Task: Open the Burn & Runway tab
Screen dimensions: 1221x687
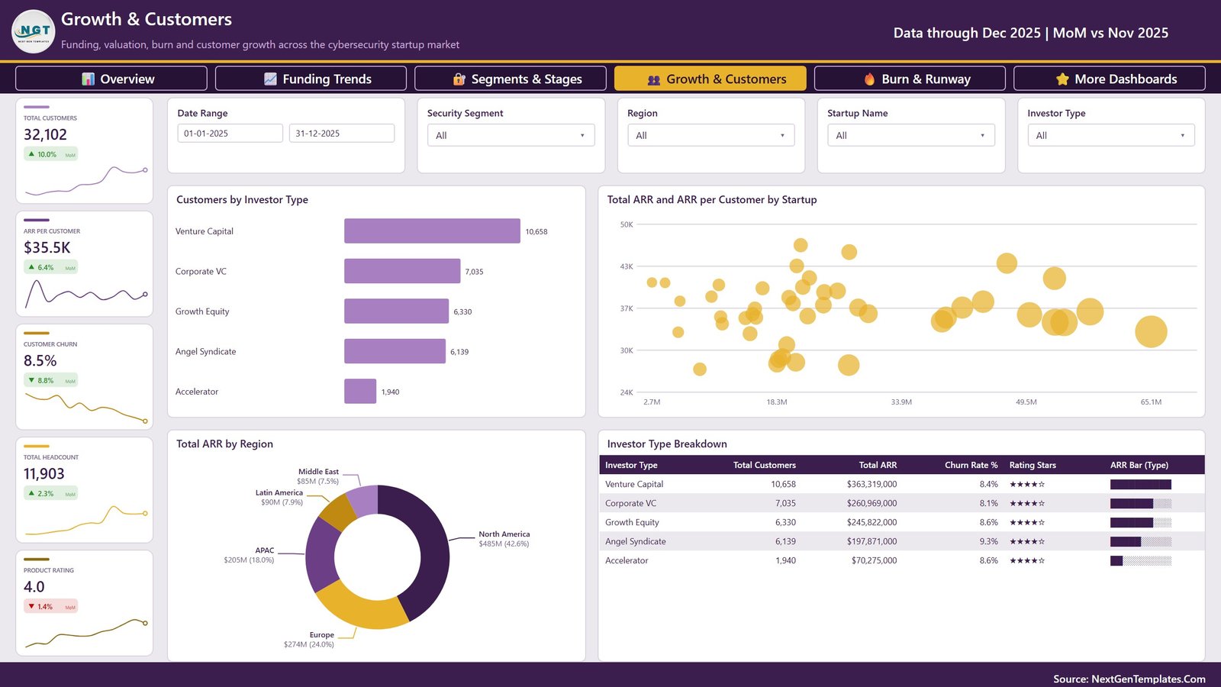Action: (910, 79)
